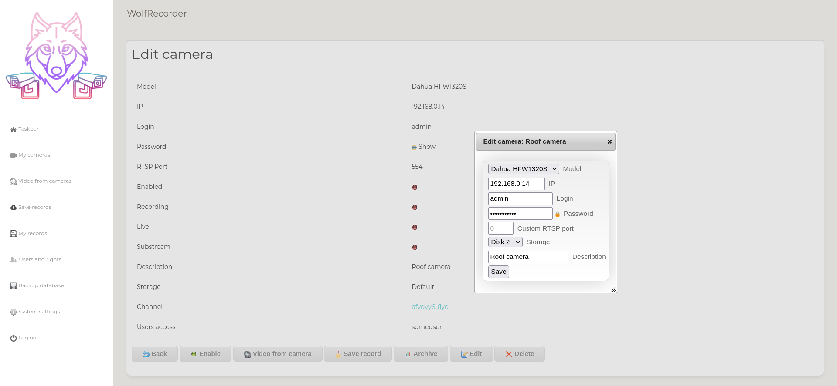This screenshot has height=386, width=837.
Task: Open the camera Model dropdown
Action: [x=523, y=169]
